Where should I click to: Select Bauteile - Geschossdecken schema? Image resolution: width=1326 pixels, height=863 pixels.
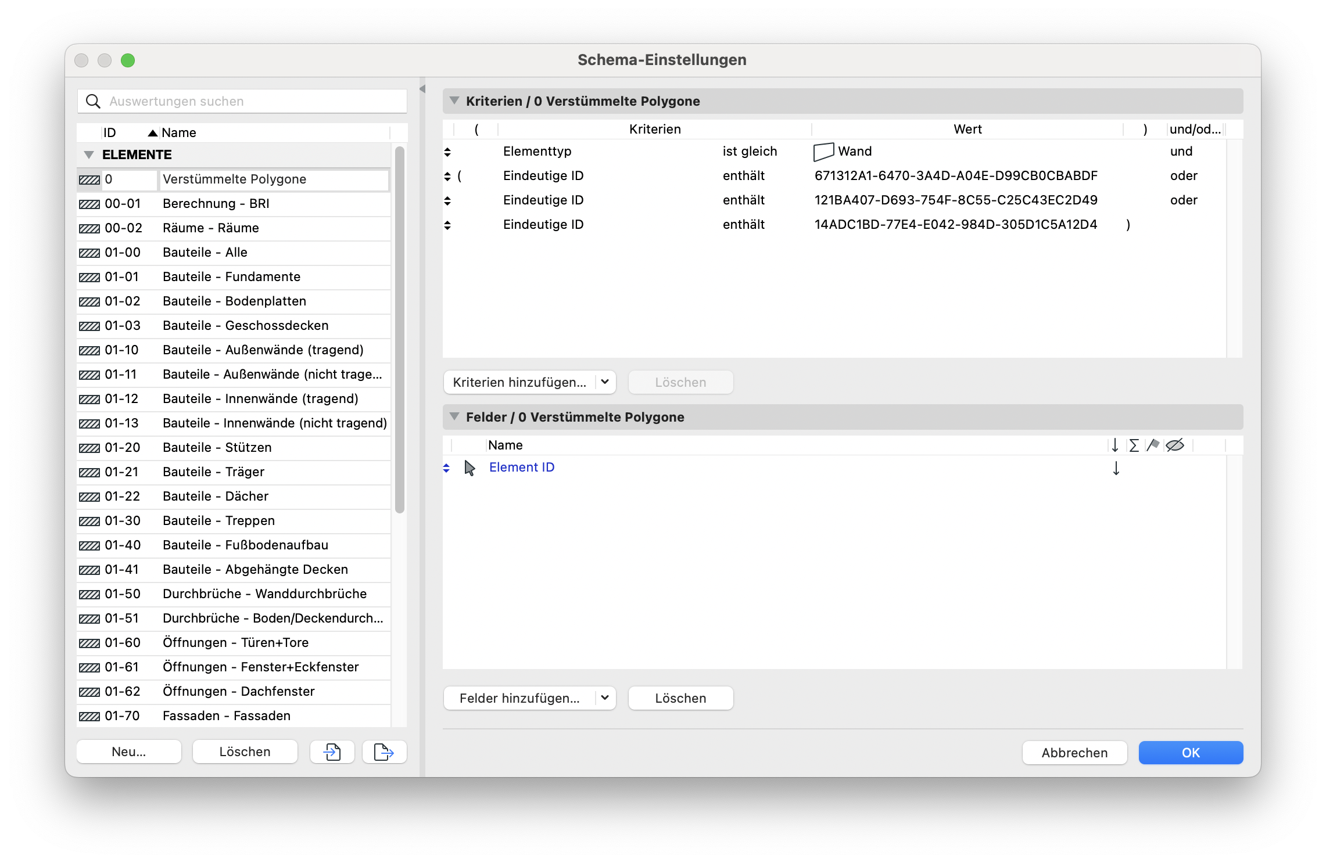pos(234,326)
